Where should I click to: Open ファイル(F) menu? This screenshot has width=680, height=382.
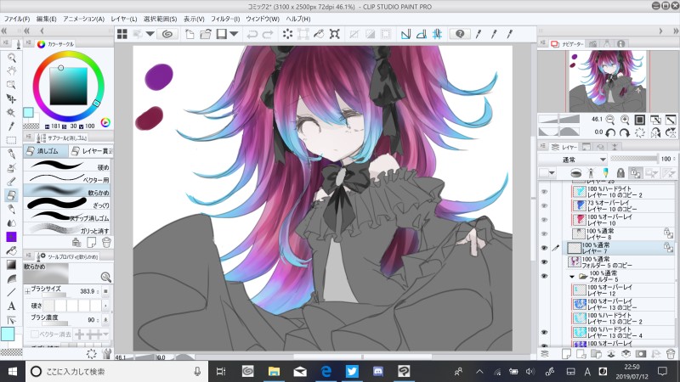click(x=17, y=19)
